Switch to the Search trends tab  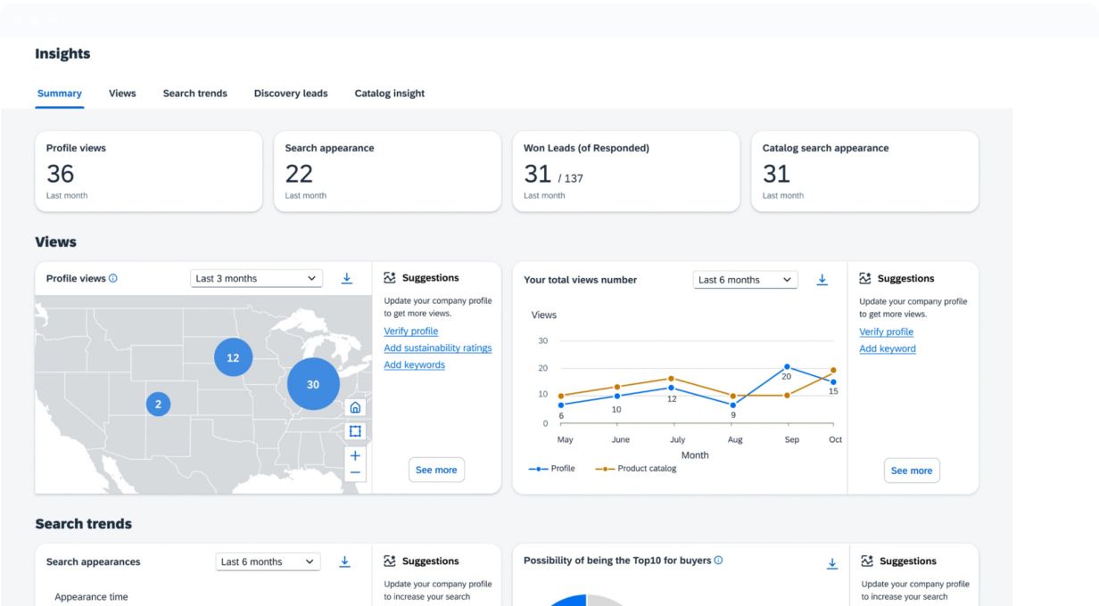[x=194, y=94]
